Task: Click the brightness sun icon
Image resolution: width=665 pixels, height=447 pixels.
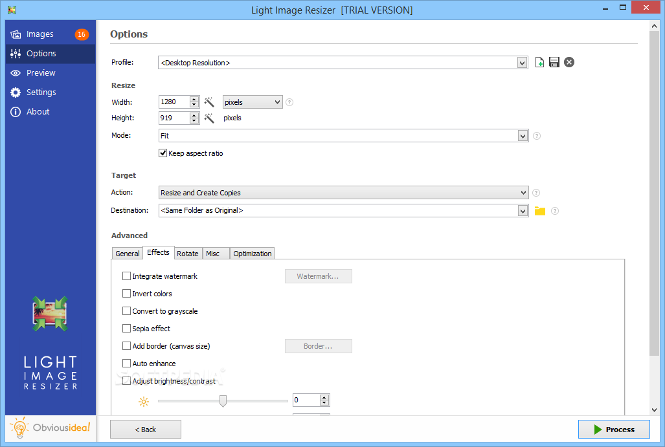Action: click(144, 402)
